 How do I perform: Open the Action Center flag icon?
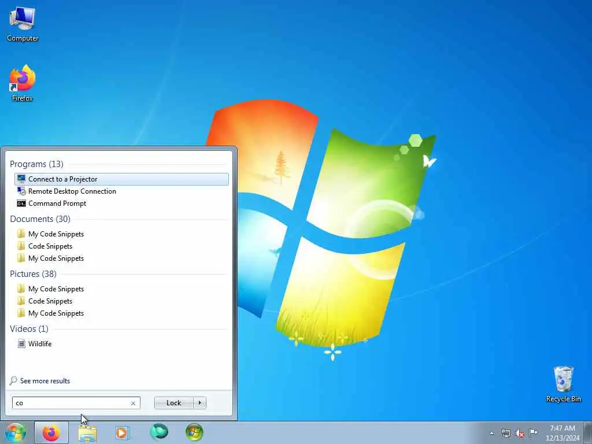[533, 432]
